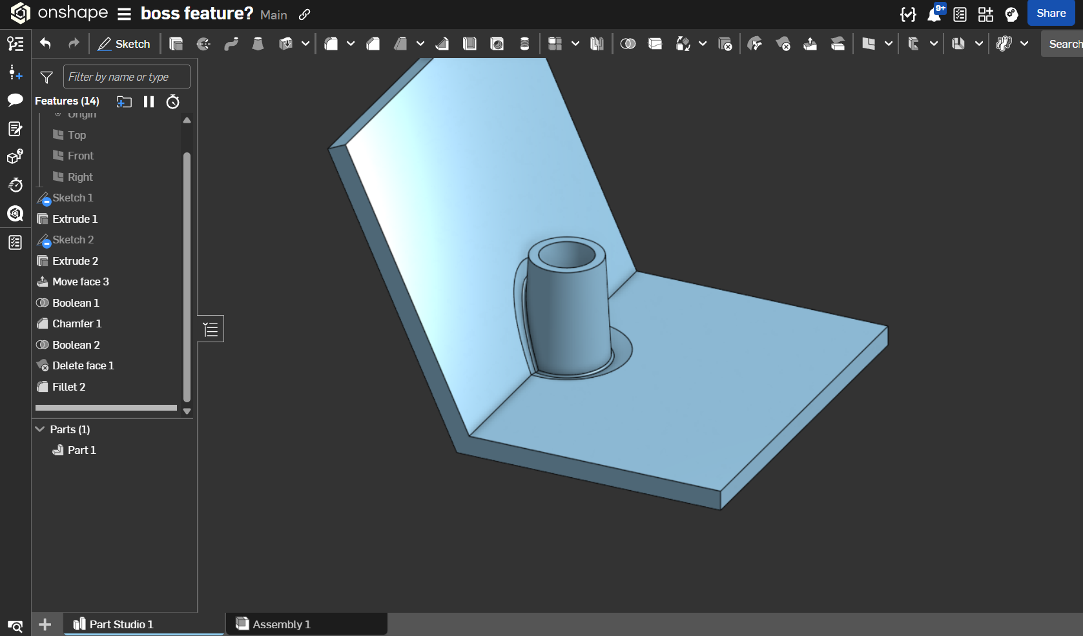
Task: Click the Filter by name or type field
Action: point(127,77)
